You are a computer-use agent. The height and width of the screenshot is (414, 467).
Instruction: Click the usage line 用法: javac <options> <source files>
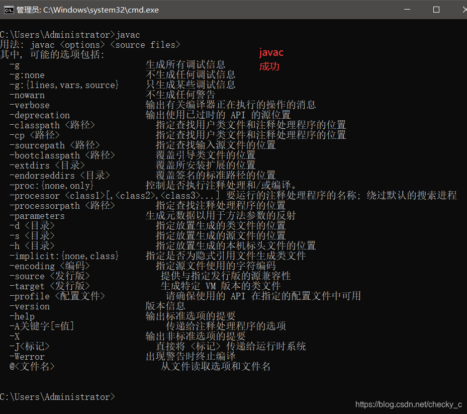click(90, 45)
